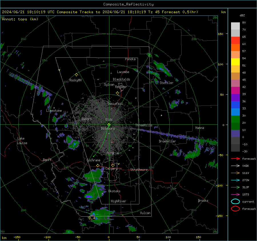The width and height of the screenshot is (257, 241).
Task: Click the 'RockyMH' map label
Action: [75, 80]
